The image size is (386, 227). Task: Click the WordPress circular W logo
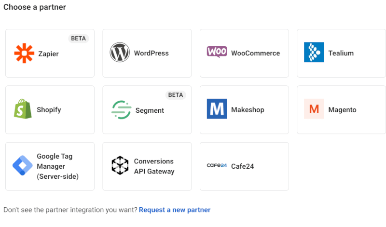click(x=120, y=53)
